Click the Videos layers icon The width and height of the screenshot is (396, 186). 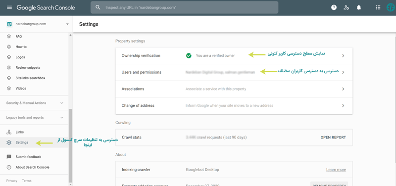pos(9,89)
